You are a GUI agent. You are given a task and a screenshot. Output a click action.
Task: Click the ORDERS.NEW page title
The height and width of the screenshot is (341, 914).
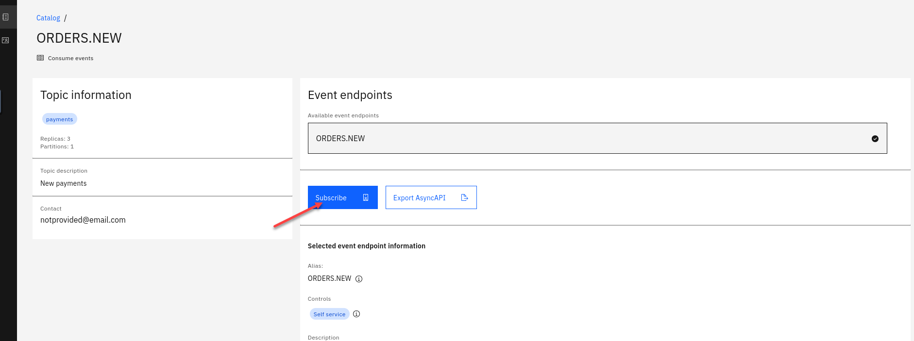pos(79,38)
